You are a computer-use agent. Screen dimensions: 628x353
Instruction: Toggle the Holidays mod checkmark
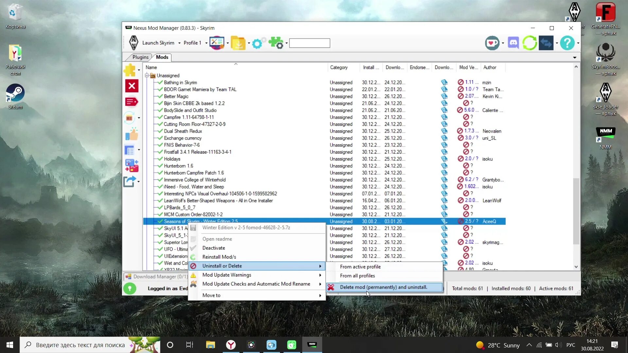point(160,159)
